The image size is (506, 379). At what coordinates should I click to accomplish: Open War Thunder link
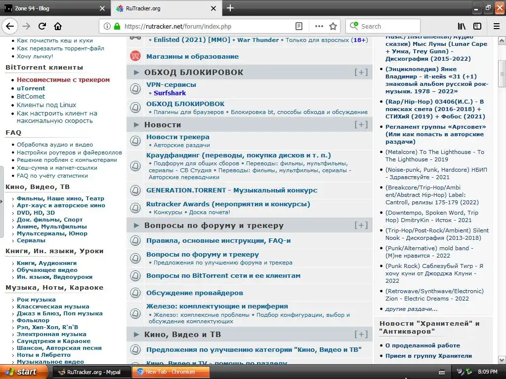coord(258,40)
